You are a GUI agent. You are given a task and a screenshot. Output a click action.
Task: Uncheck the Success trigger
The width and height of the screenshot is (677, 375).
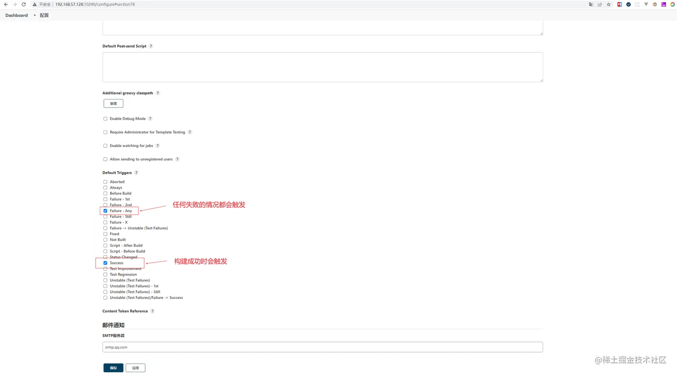tap(105, 263)
